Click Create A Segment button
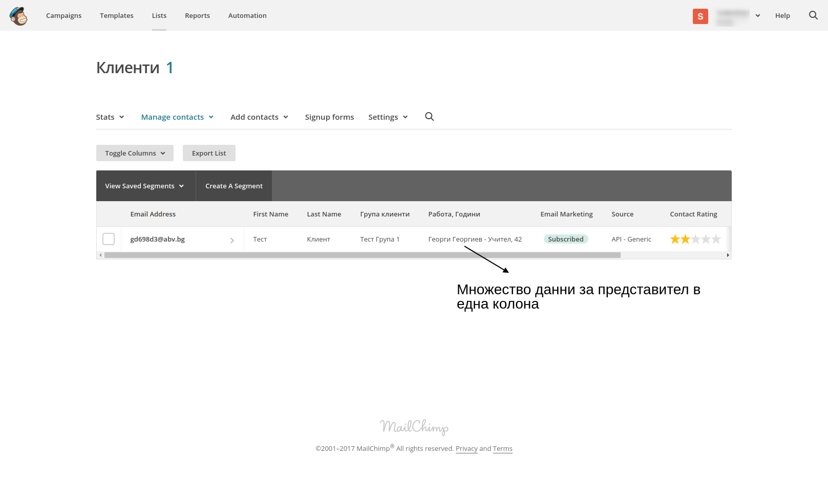The width and height of the screenshot is (828, 479). tap(234, 186)
